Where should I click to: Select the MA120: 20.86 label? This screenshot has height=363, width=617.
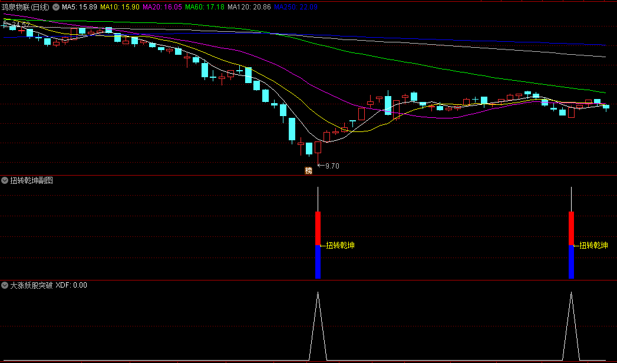(249, 7)
